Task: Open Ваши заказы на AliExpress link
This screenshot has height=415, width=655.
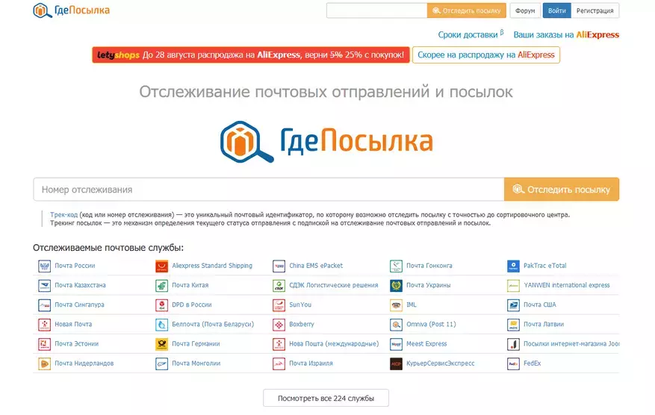Action: 566,34
